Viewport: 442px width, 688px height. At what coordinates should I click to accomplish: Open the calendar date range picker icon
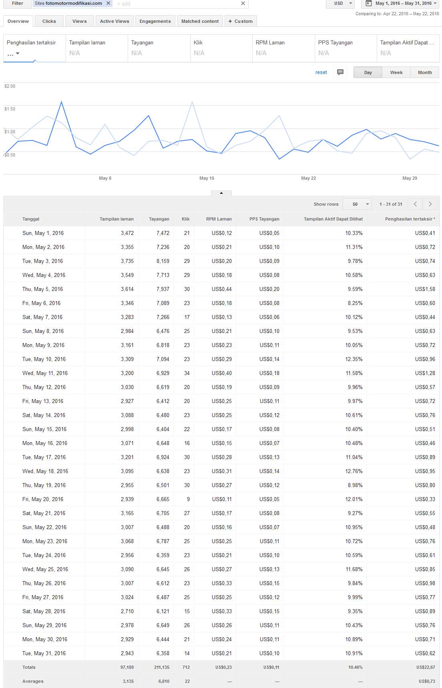click(x=368, y=3)
